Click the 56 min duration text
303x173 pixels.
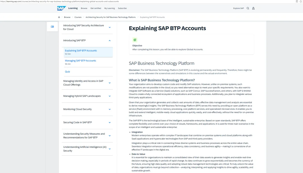(x=68, y=64)
